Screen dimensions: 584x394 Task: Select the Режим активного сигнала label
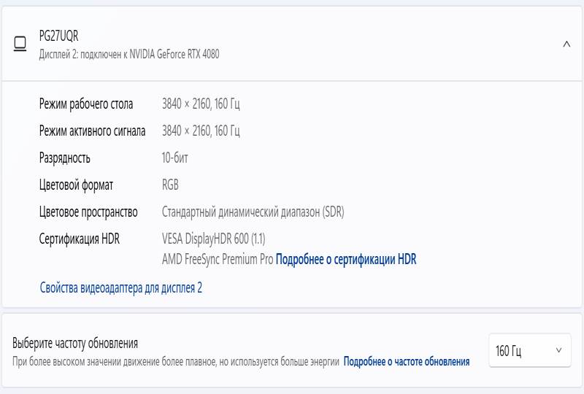click(x=93, y=131)
